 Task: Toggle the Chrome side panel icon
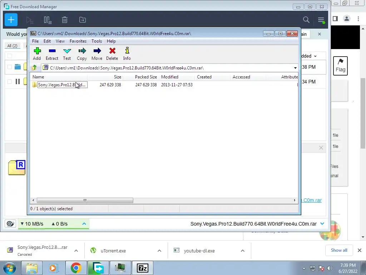335,19
